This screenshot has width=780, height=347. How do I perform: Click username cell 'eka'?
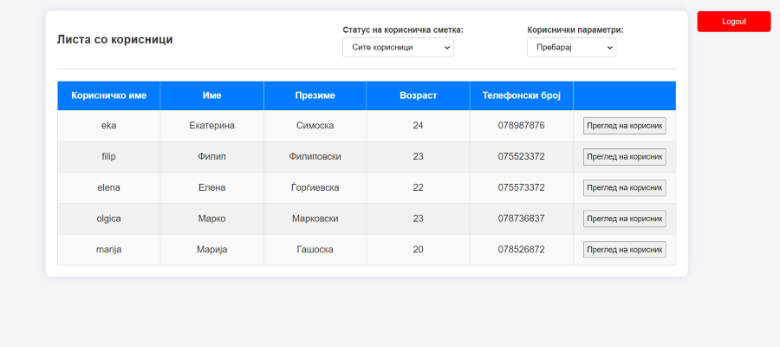(109, 126)
